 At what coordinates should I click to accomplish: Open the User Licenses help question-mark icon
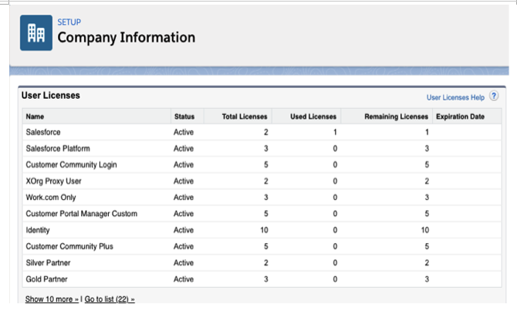494,96
